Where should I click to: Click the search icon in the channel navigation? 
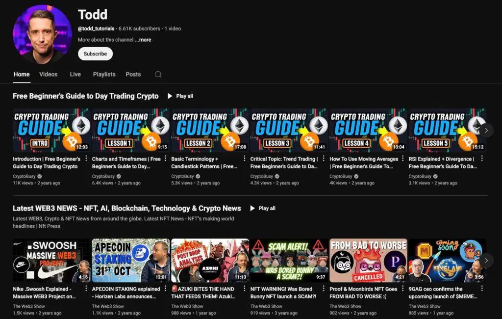[158, 74]
